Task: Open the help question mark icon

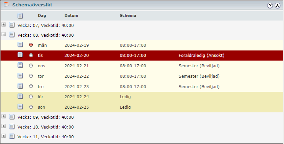Action: (270, 5)
